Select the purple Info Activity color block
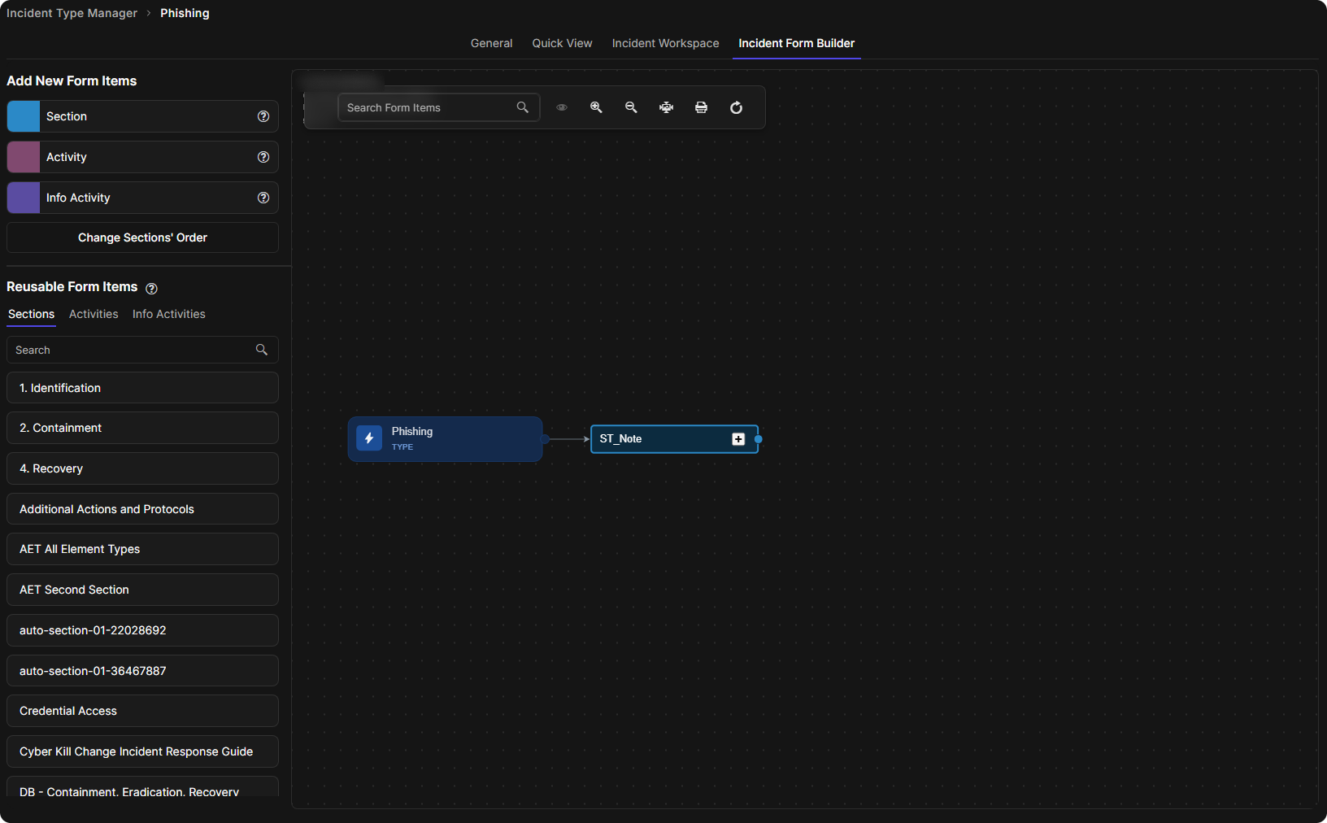The height and width of the screenshot is (823, 1327). pos(24,198)
